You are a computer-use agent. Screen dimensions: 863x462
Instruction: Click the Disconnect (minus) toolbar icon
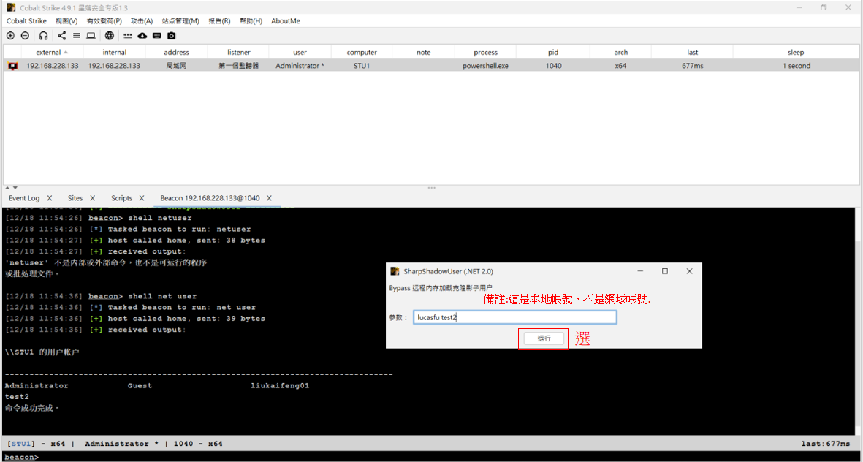(25, 35)
